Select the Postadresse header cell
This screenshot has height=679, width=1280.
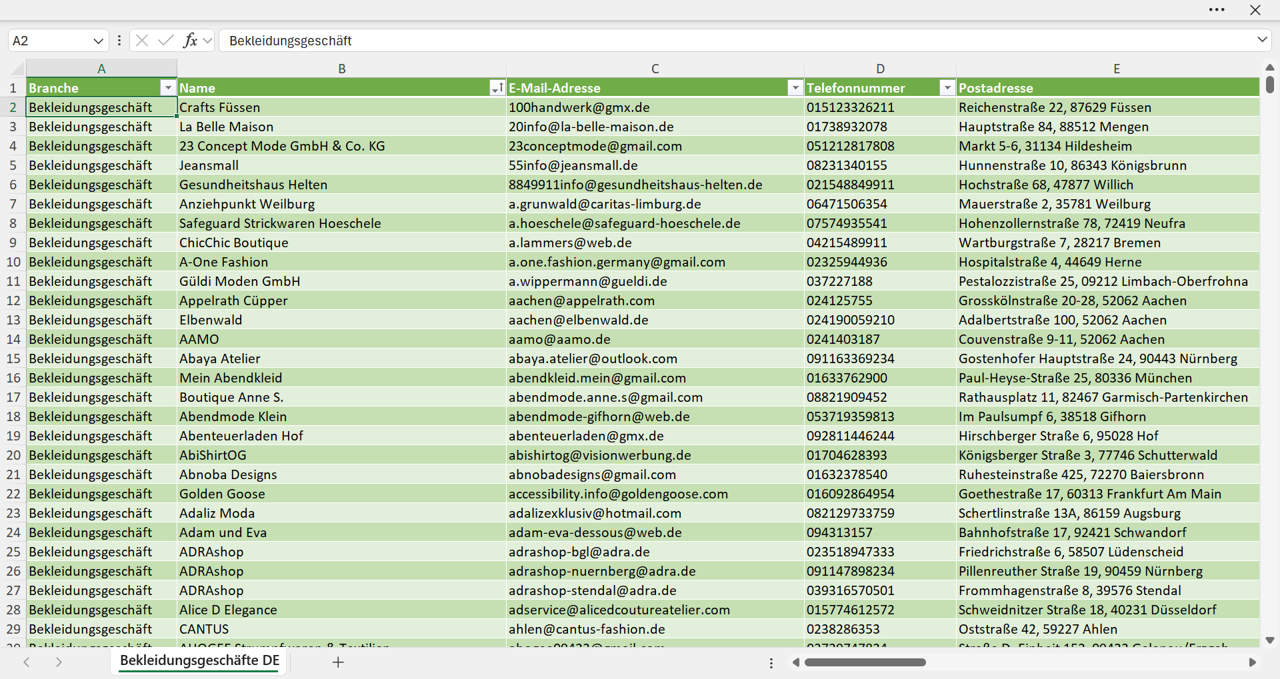[x=1108, y=88]
